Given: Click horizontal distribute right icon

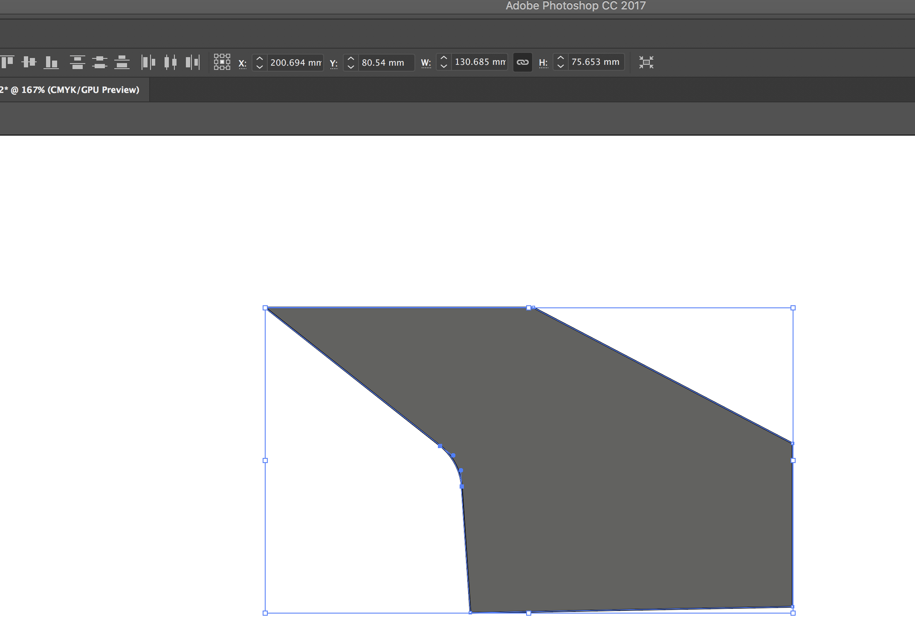Looking at the screenshot, I should point(193,62).
